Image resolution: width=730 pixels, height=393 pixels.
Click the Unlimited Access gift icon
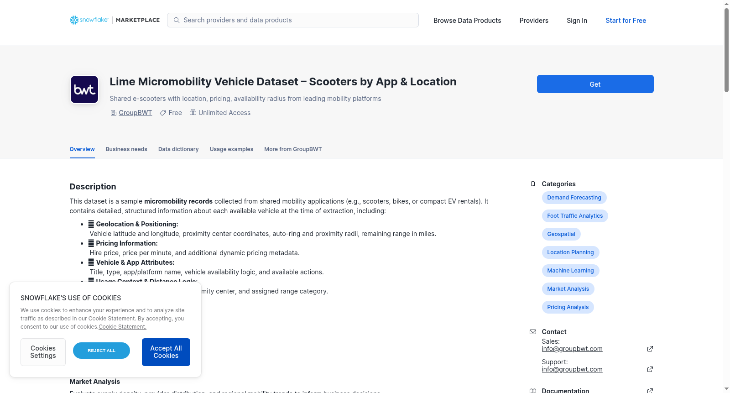click(193, 112)
